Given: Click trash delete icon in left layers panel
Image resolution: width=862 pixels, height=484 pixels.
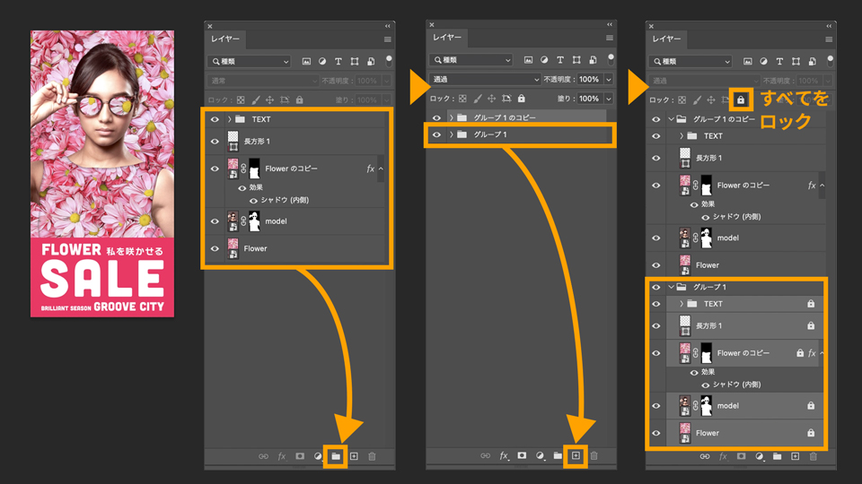Looking at the screenshot, I should click(372, 456).
